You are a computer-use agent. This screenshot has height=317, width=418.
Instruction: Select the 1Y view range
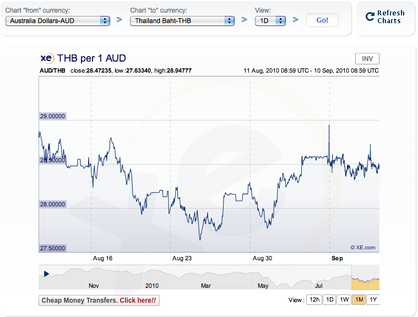pyautogui.click(x=373, y=300)
